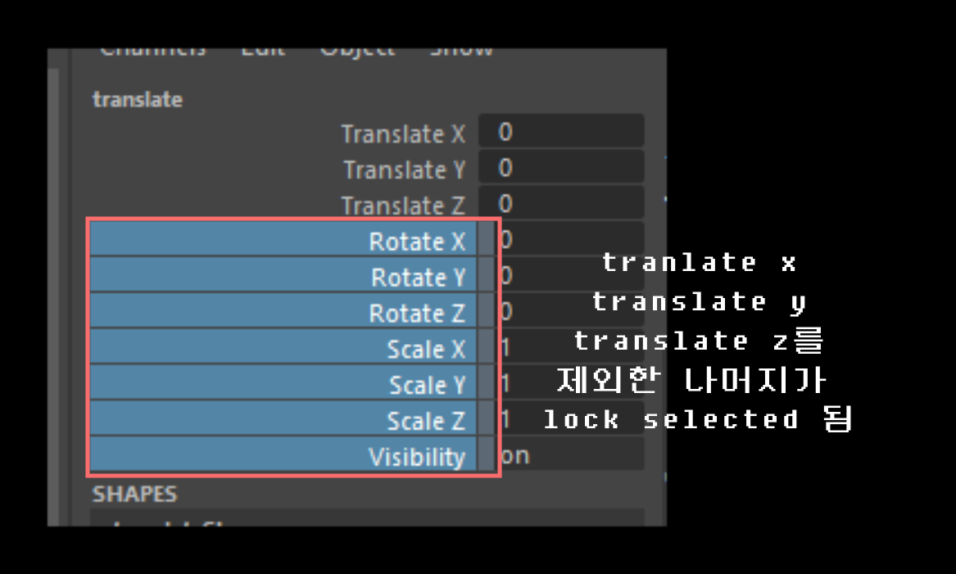Click the SHAPES section header
Screen dimensions: 956x574
point(134,495)
